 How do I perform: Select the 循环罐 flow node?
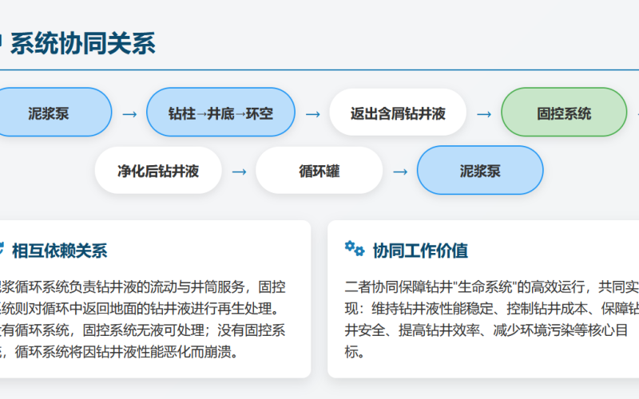[319, 170]
